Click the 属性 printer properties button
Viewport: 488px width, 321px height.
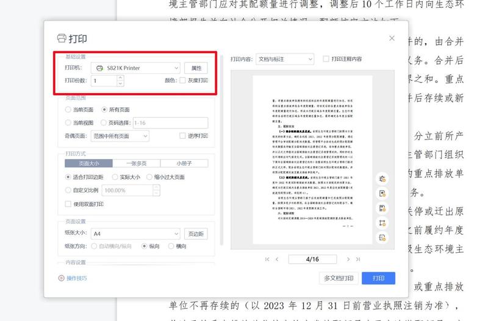tap(196, 68)
